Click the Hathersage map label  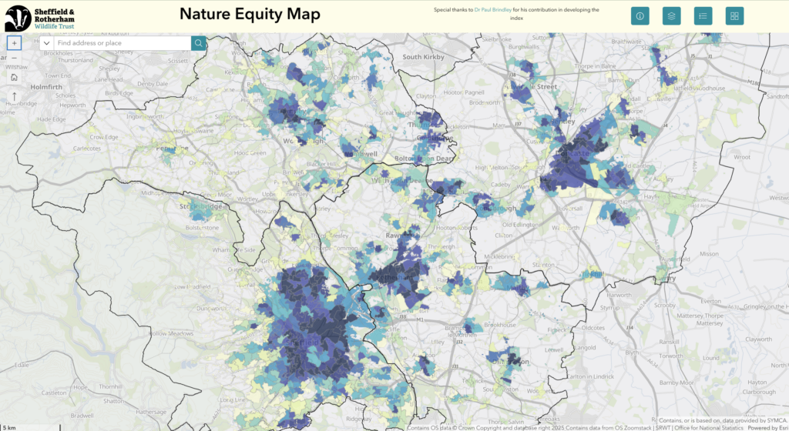coord(151,412)
